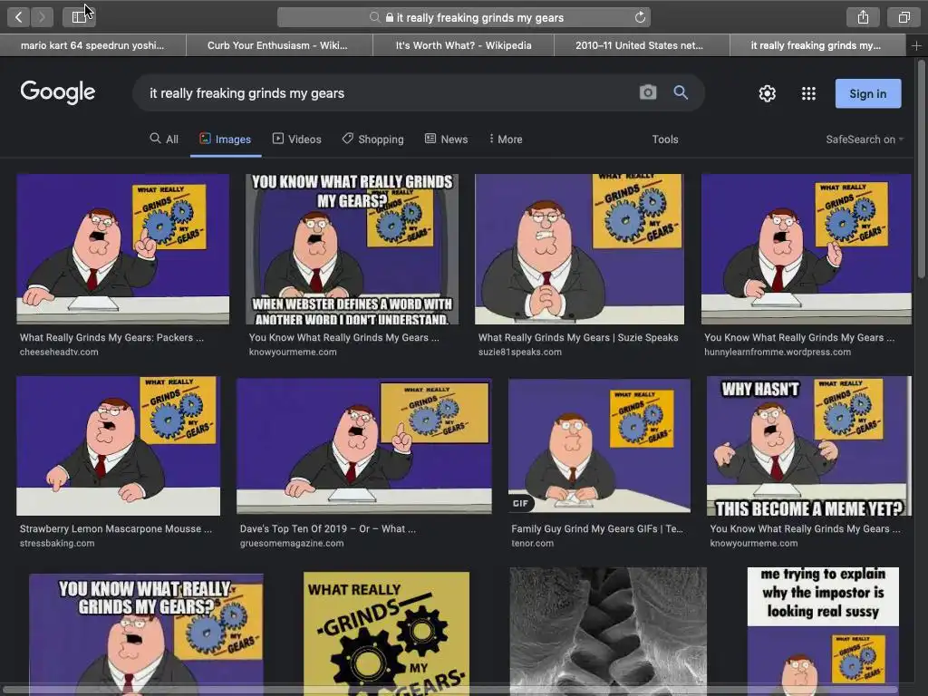Open gruesomemagazine.com source link
The width and height of the screenshot is (928, 696).
(x=291, y=543)
